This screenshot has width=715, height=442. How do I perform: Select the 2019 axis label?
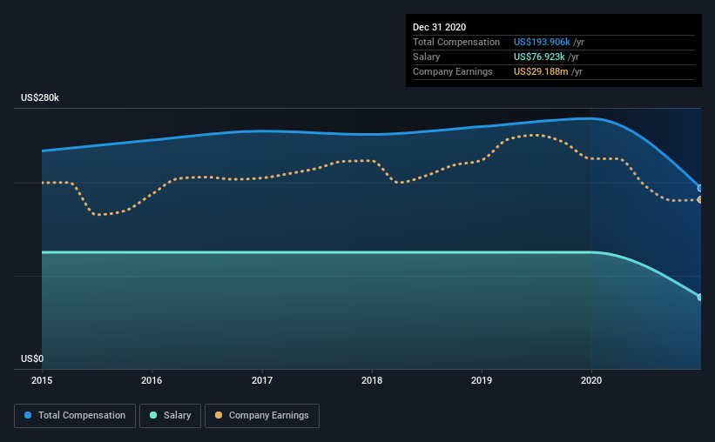pos(482,380)
